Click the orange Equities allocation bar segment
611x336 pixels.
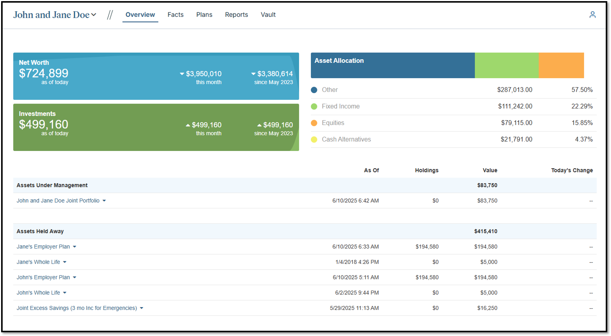click(561, 65)
